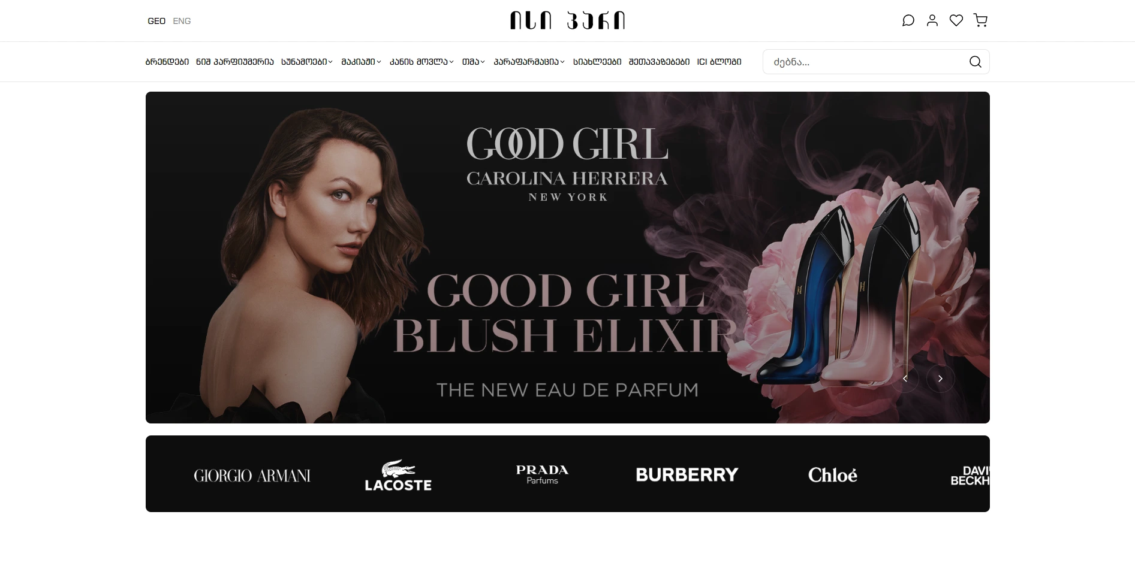
Task: Expand the მაკიაჟი dropdown menu
Action: (x=361, y=62)
